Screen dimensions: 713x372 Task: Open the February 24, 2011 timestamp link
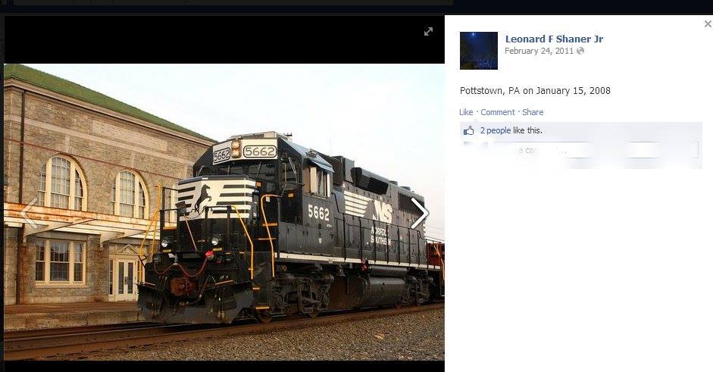(539, 51)
